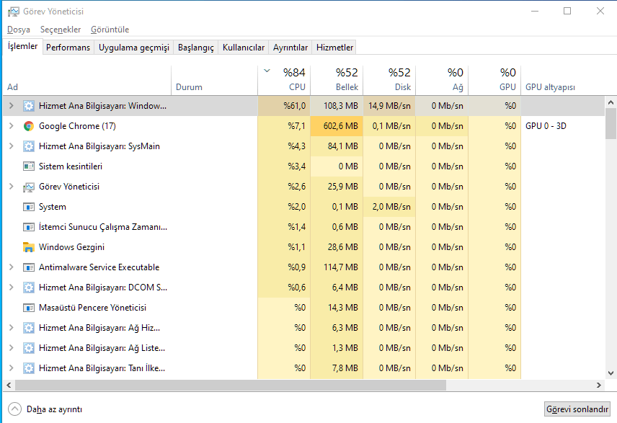Open the Kullanıcılar tab
The height and width of the screenshot is (423, 617).
point(244,48)
